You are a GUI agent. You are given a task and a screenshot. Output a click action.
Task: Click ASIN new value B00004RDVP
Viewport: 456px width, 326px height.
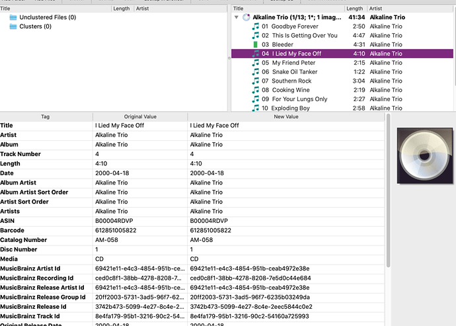(209, 221)
